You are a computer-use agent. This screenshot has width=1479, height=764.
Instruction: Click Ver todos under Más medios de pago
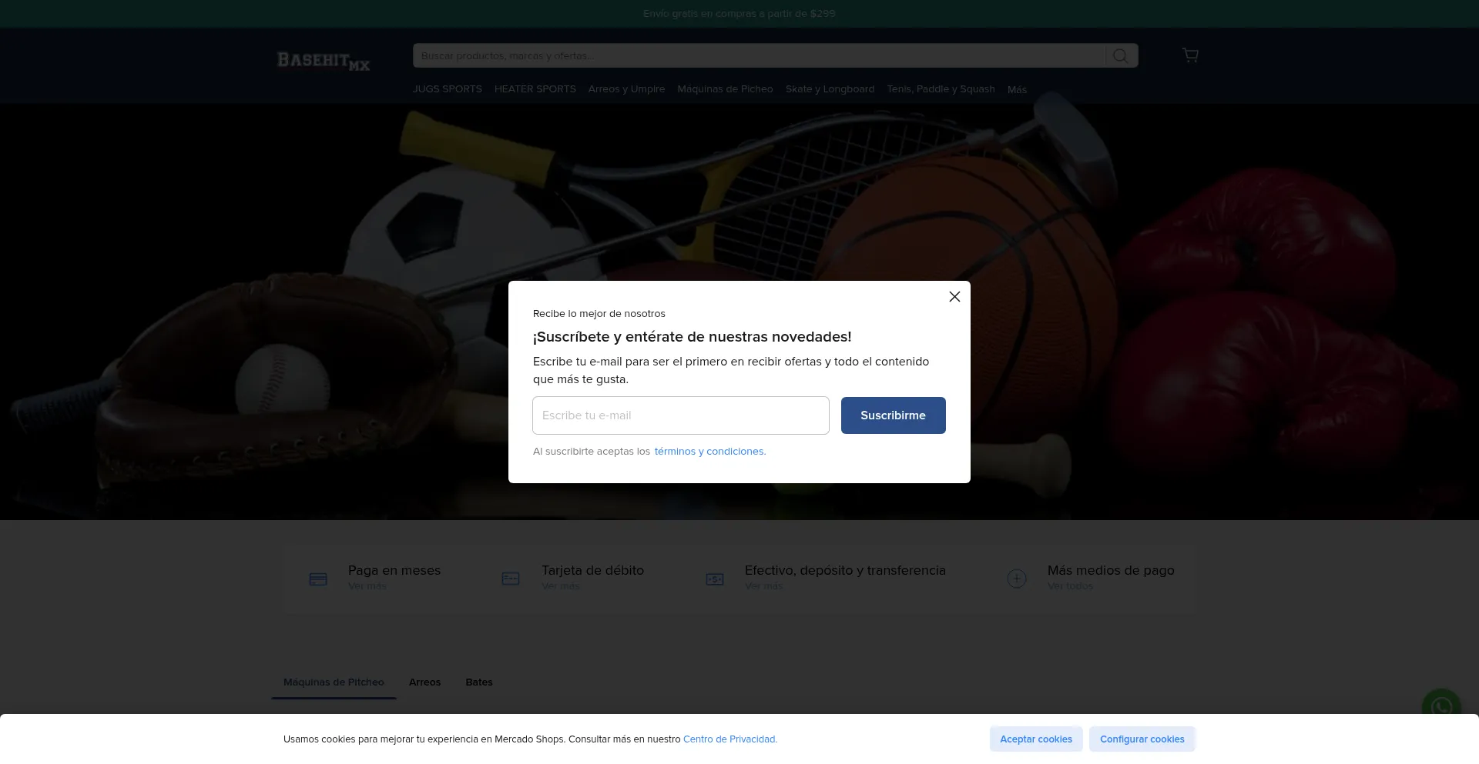1070,586
